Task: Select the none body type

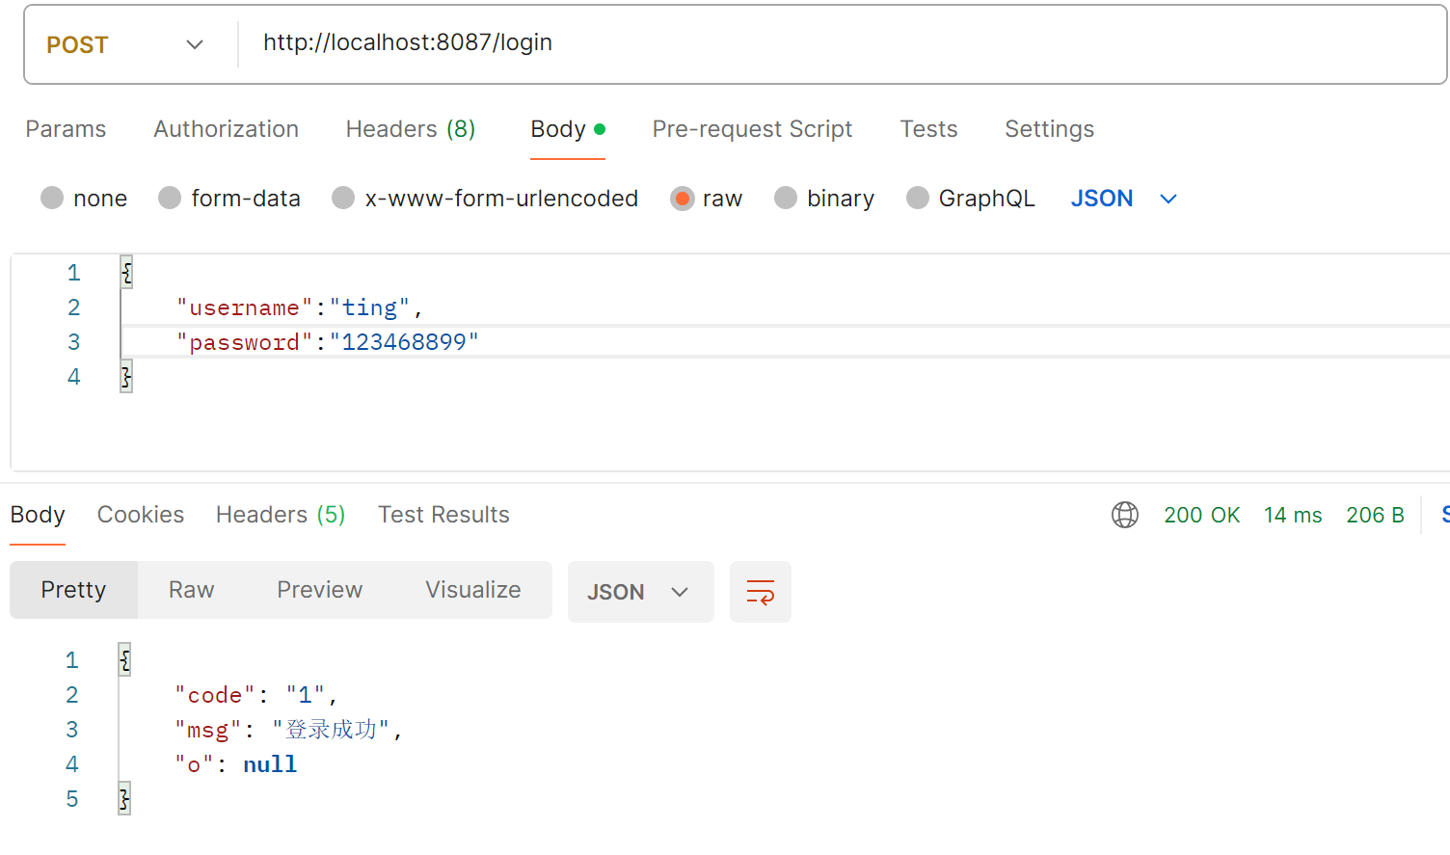Action: [x=84, y=199]
